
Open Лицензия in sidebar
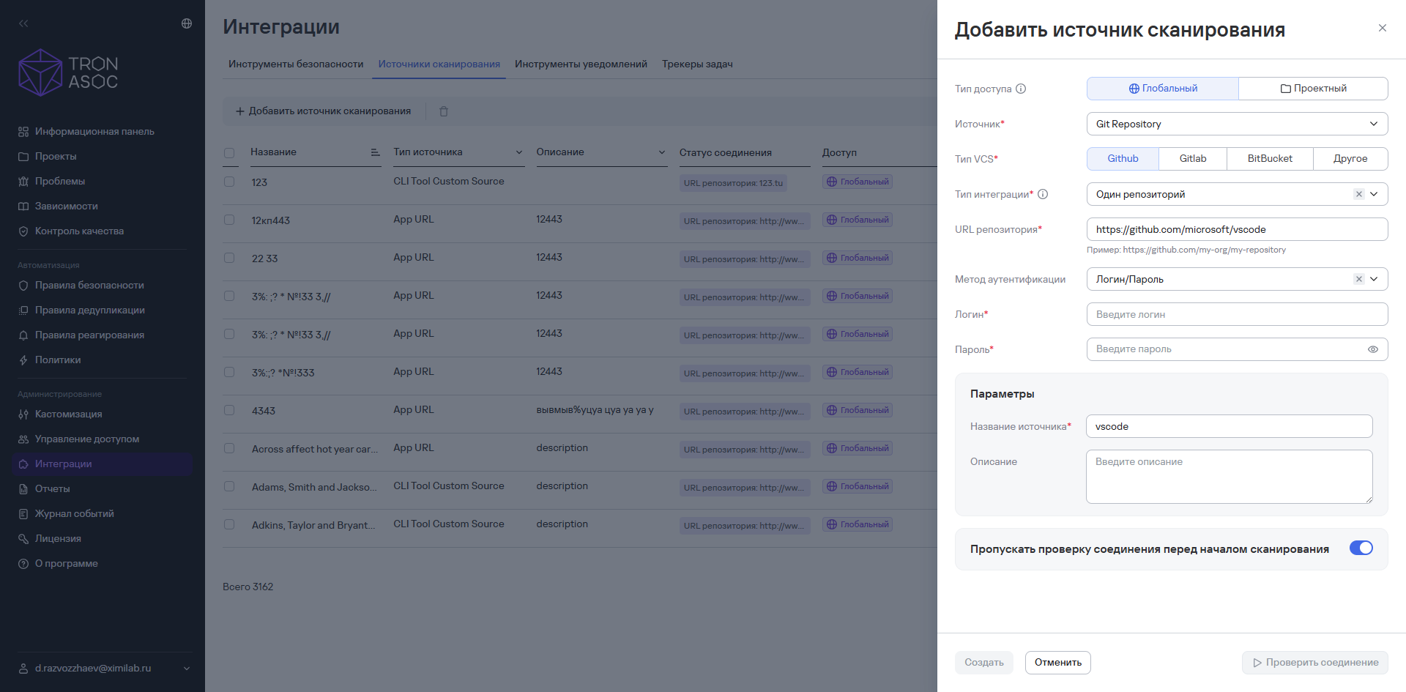click(x=58, y=539)
